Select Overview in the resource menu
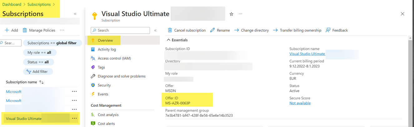Screen dimensions: 414x127 click(105, 40)
